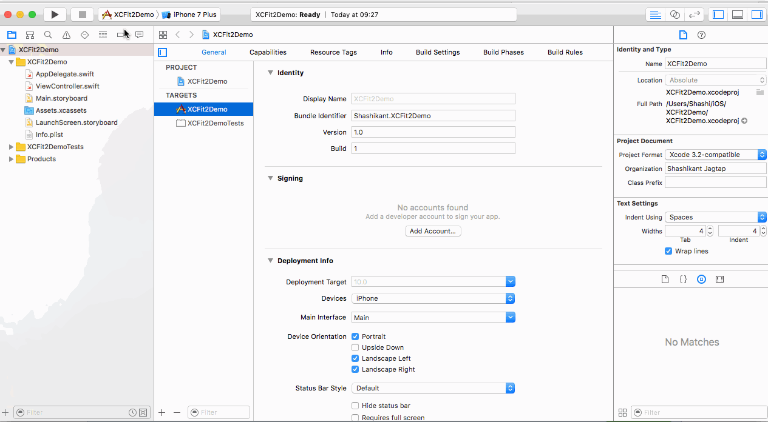768x422 pixels.
Task: Open the Project Format dropdown
Action: click(x=716, y=155)
